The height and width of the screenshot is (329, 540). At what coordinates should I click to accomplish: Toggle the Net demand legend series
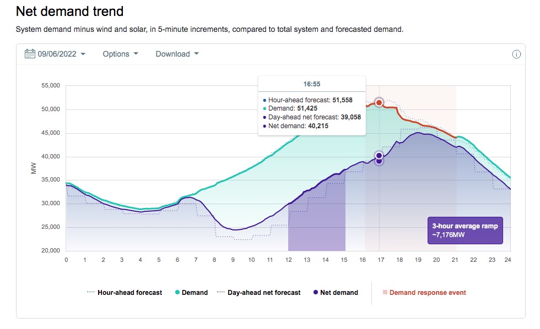339,293
